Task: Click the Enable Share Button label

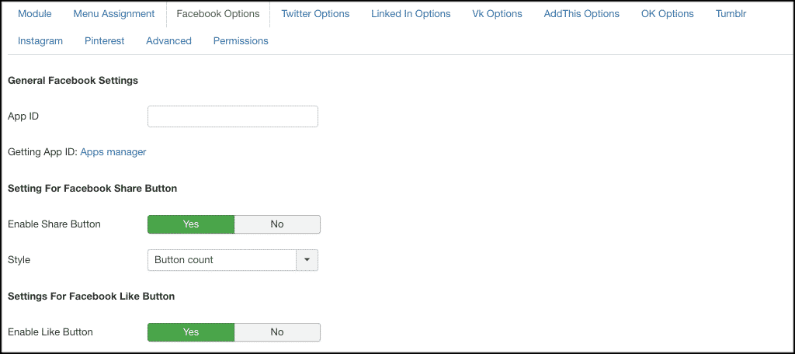Action: pyautogui.click(x=54, y=224)
